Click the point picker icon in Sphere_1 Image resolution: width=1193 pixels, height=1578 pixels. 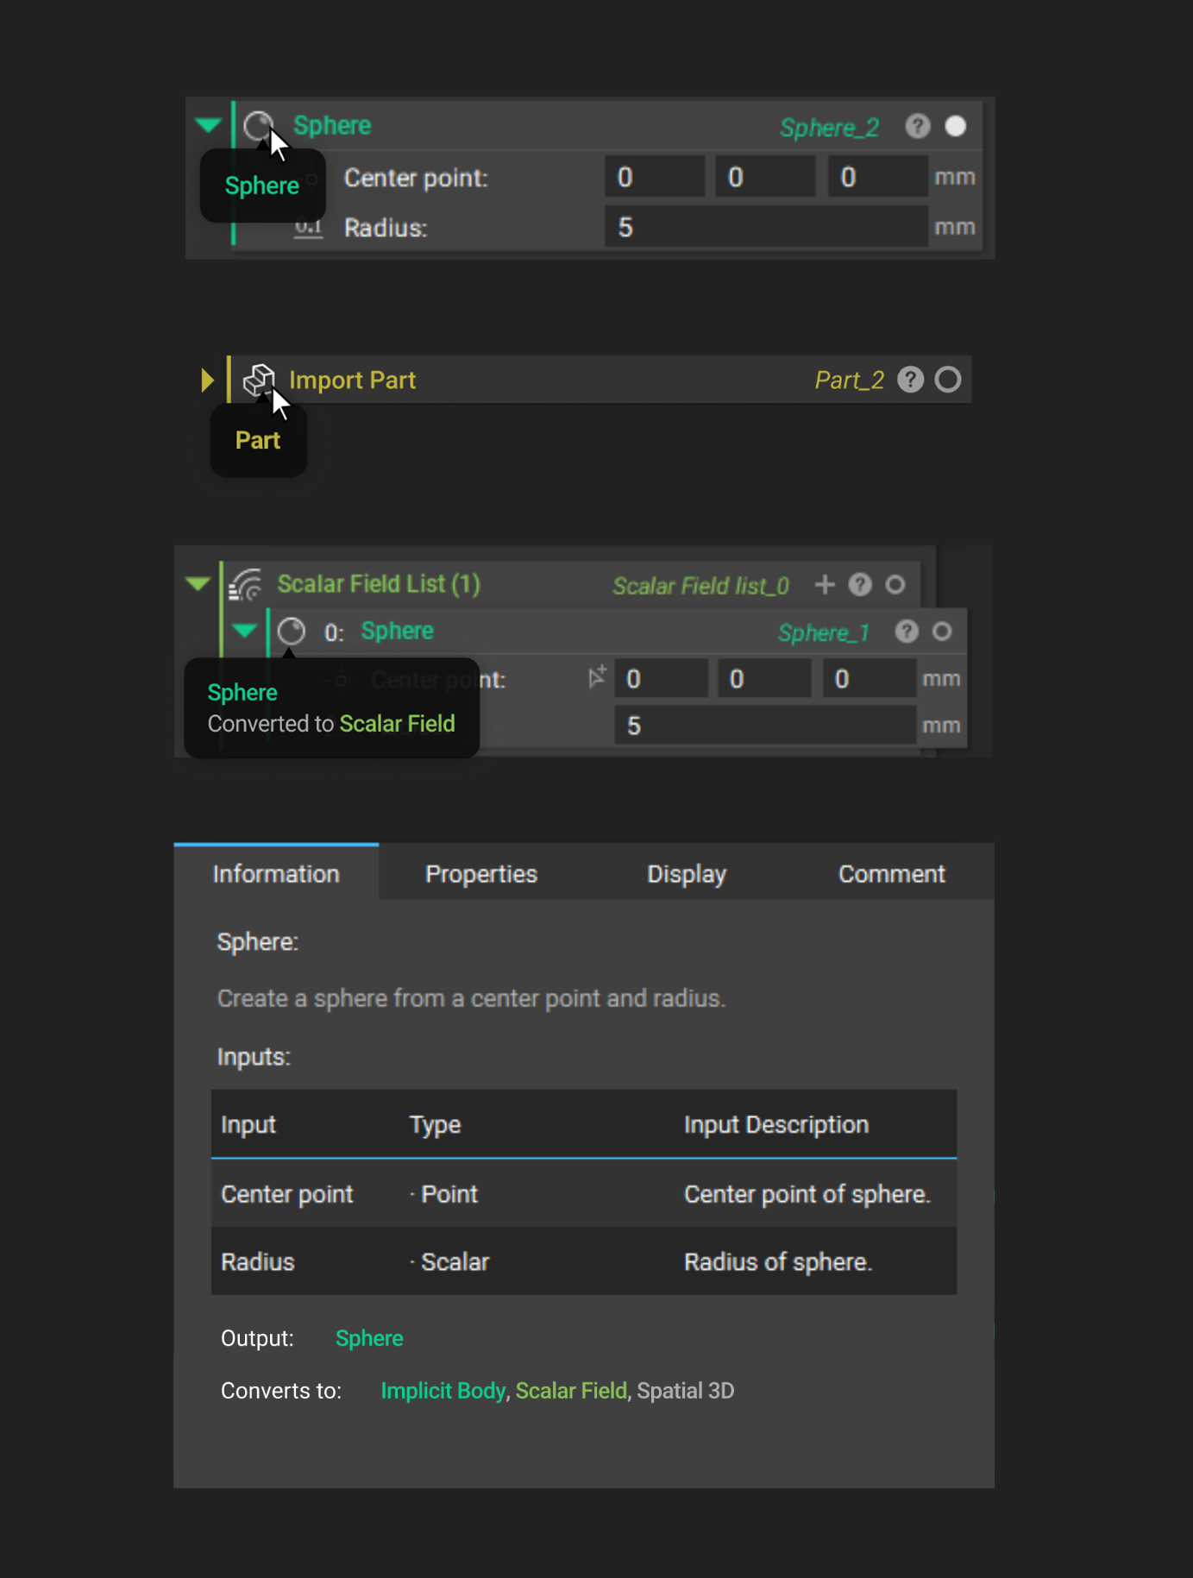click(597, 677)
